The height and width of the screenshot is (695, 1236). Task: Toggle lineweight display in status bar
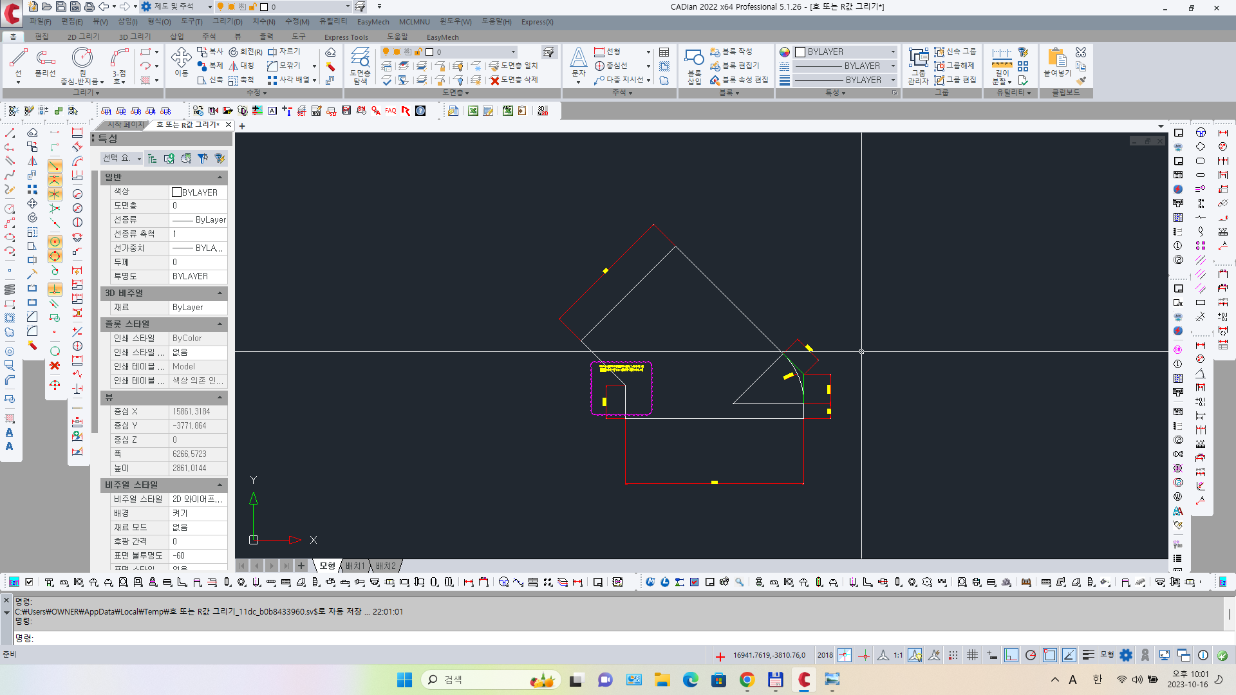coord(1088,655)
